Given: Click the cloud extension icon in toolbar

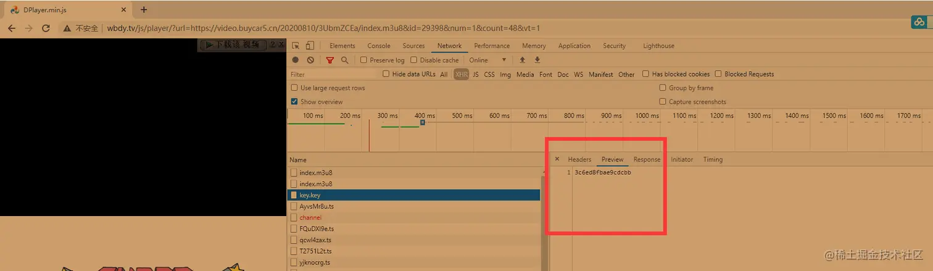Looking at the screenshot, I should [x=919, y=22].
